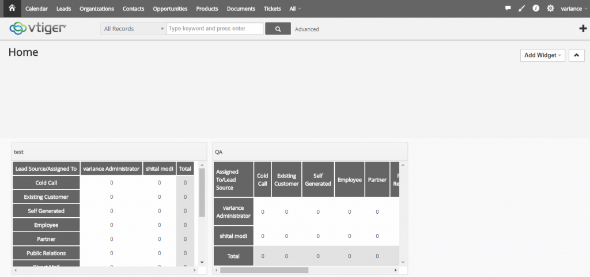Screen dimensions: 590x277
Task: Select variance Administrator column header in test
Action: [x=111, y=168]
